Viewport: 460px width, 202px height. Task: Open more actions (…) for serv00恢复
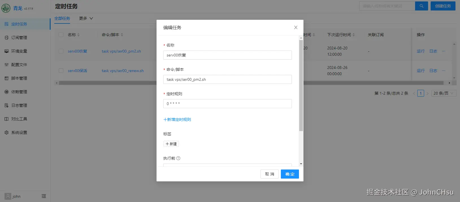(x=444, y=51)
